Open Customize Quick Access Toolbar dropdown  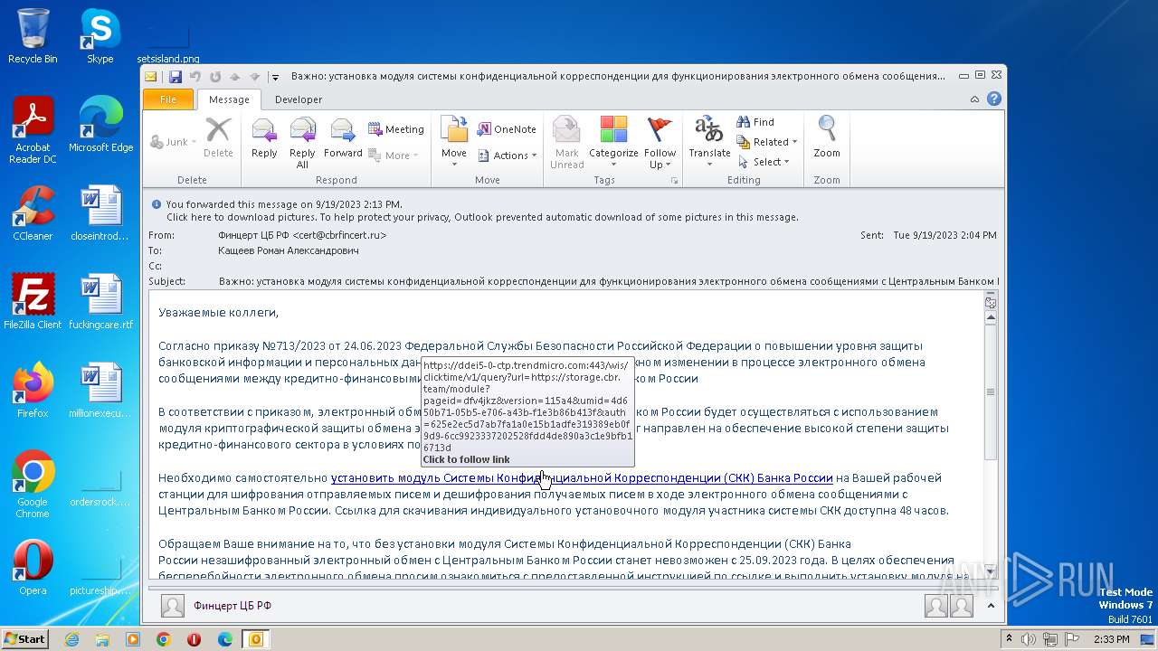coord(275,78)
